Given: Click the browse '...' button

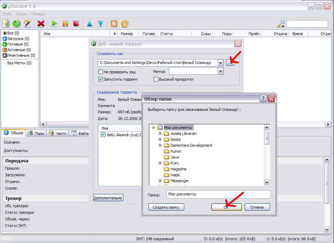Looking at the screenshot, I should [230, 63].
